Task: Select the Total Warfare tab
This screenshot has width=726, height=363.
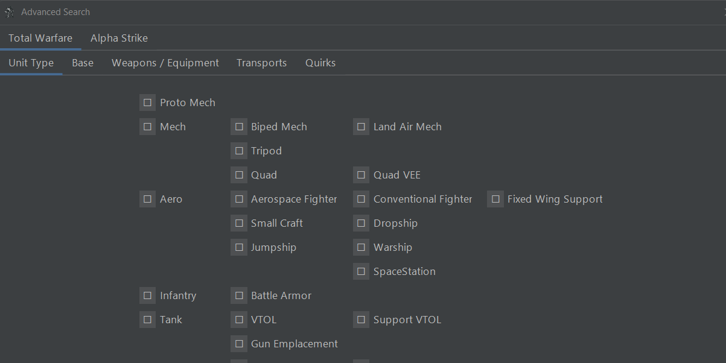Action: tap(40, 37)
